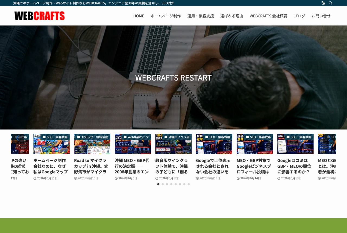Open the 運用・集客支援 menu item
This screenshot has width=347, height=233.
pyautogui.click(x=201, y=16)
